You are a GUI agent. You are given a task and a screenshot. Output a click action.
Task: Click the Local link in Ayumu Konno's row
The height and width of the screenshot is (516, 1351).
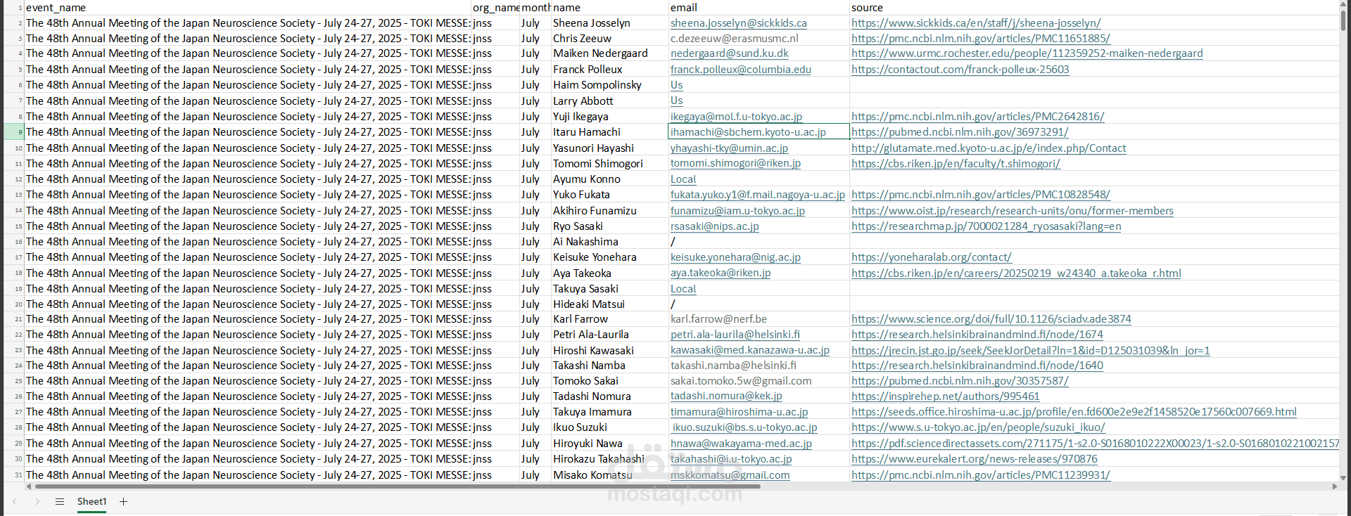click(683, 179)
